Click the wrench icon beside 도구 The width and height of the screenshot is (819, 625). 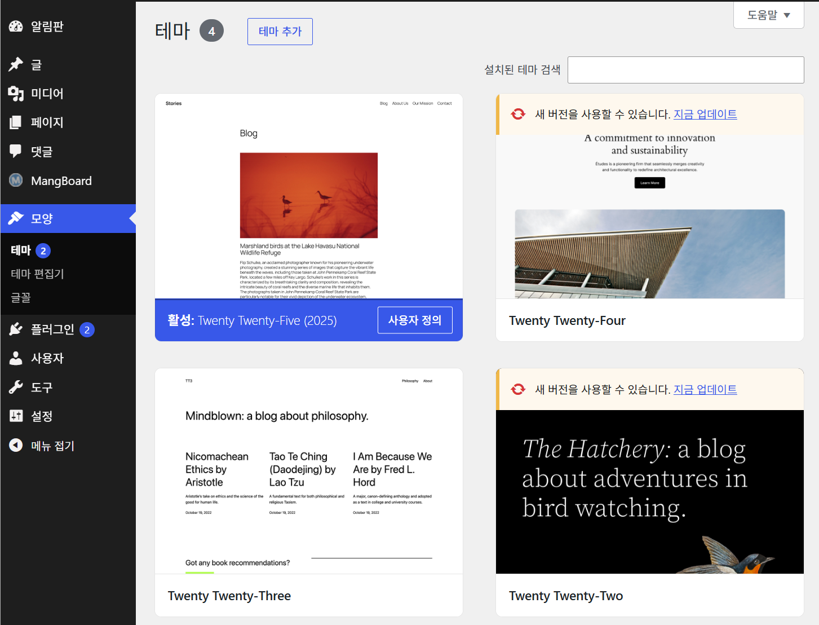tap(16, 388)
